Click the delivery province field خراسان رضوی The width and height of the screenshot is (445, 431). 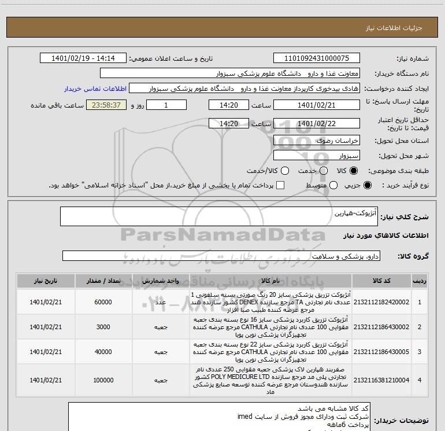point(317,140)
